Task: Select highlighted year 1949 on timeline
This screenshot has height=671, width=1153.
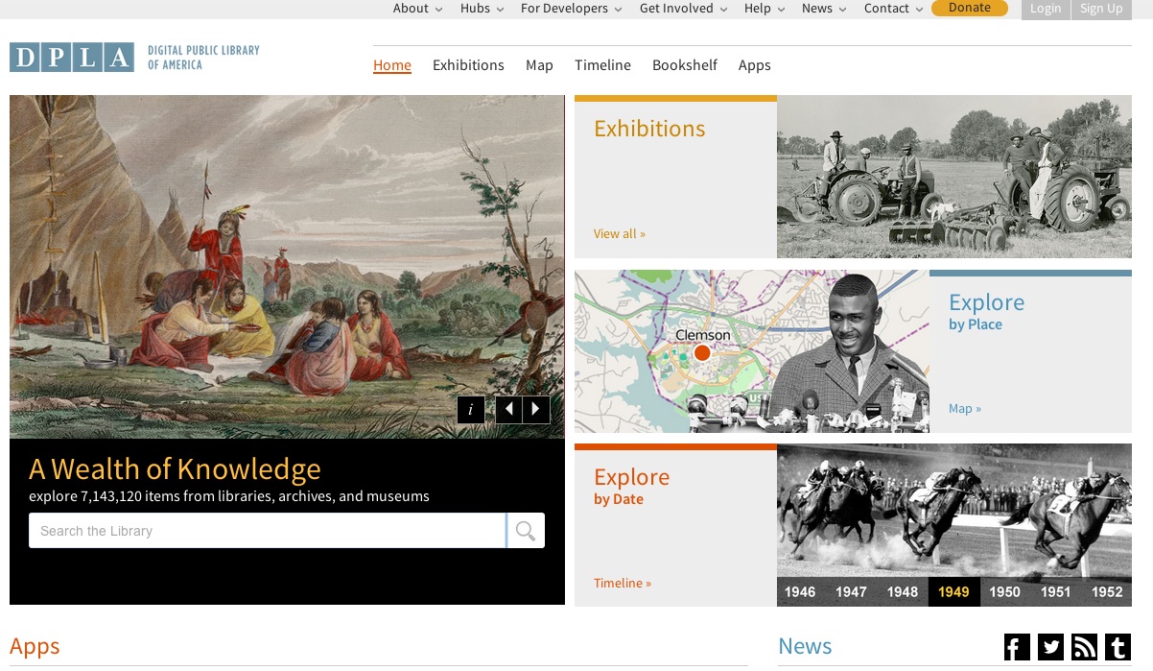Action: [953, 592]
